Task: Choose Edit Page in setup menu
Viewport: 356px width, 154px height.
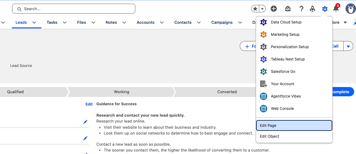Action: [294, 126]
